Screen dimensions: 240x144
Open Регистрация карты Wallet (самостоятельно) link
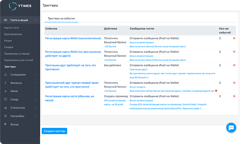pos(73,38)
